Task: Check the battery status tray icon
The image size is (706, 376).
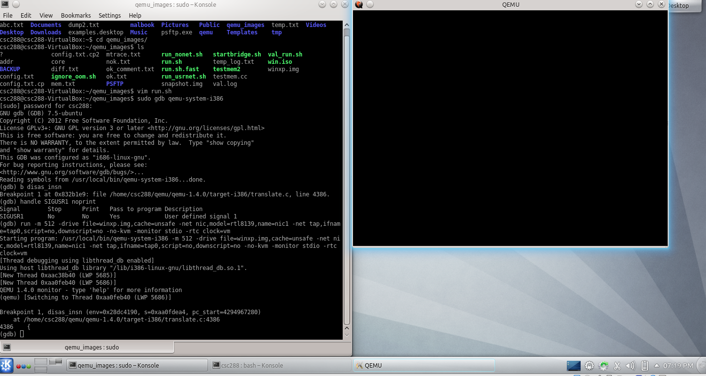Action: (x=644, y=365)
